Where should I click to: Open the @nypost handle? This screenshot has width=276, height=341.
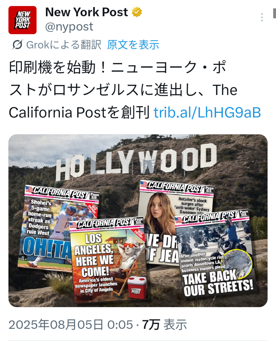(x=69, y=27)
